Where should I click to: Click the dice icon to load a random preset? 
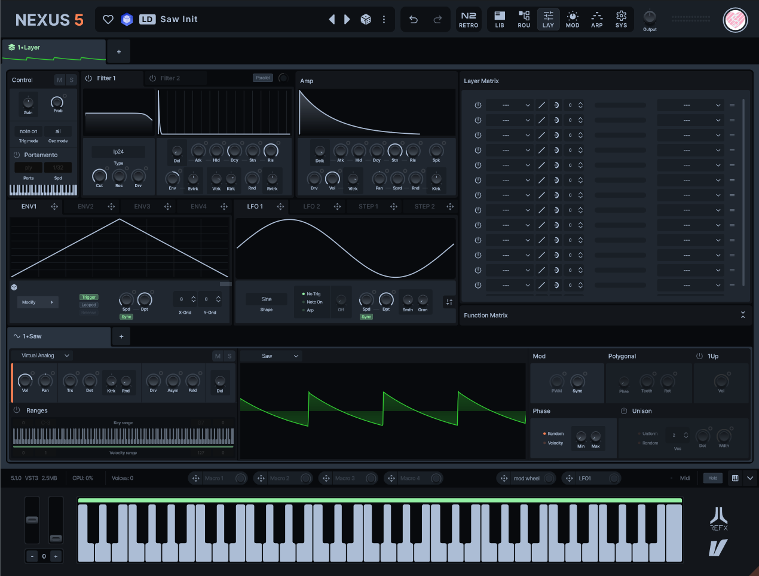(x=365, y=19)
